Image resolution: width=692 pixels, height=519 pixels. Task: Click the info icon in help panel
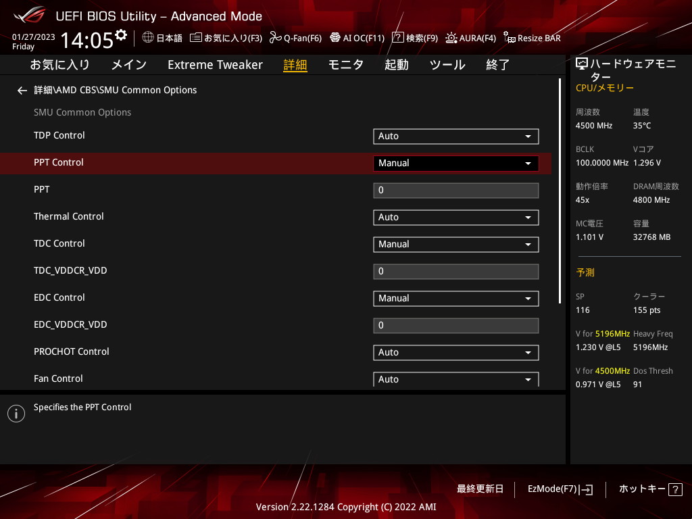tap(16, 414)
